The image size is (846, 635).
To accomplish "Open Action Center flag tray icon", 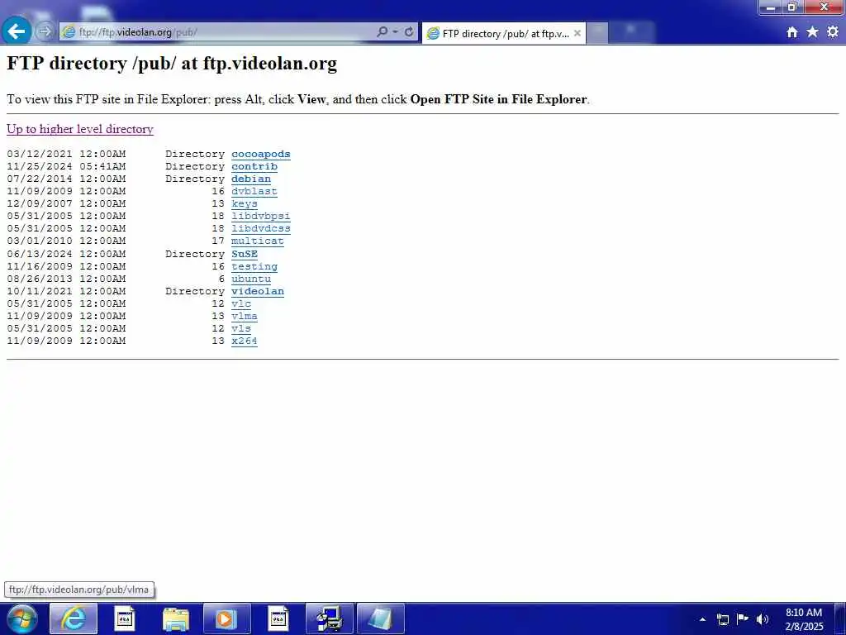I will click(x=743, y=618).
